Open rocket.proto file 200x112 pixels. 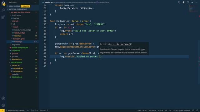[x=18, y=71]
